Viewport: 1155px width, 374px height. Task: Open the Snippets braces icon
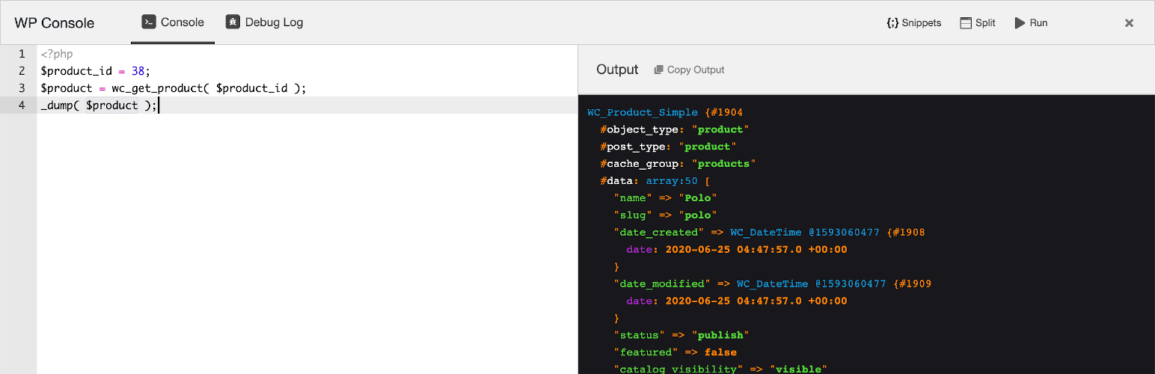pyautogui.click(x=892, y=23)
